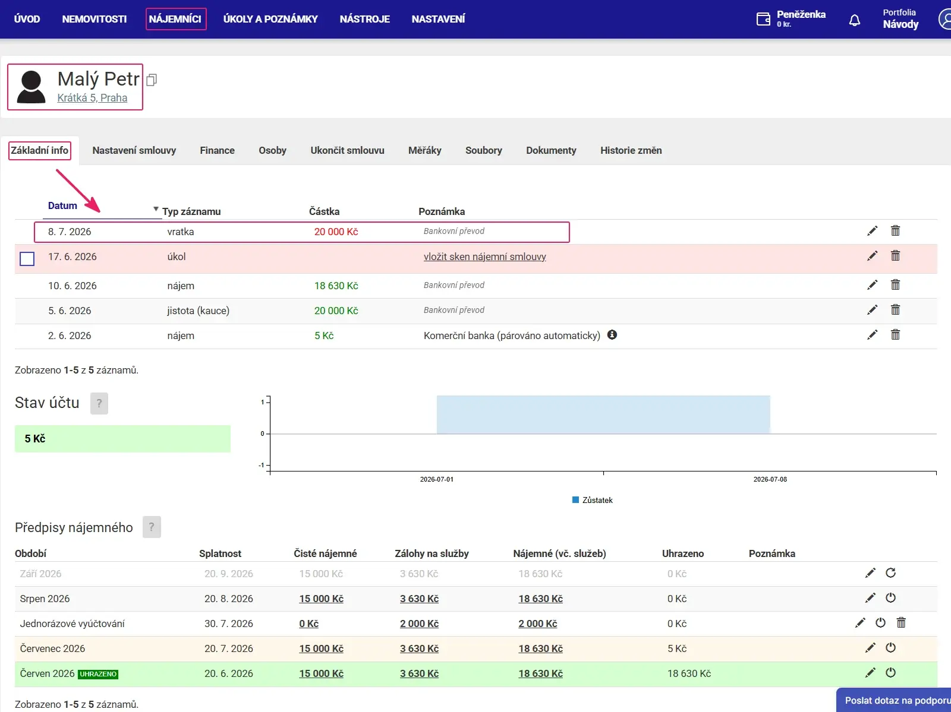Open Ukončit smlouvu tab
951x712 pixels.
[x=348, y=150]
